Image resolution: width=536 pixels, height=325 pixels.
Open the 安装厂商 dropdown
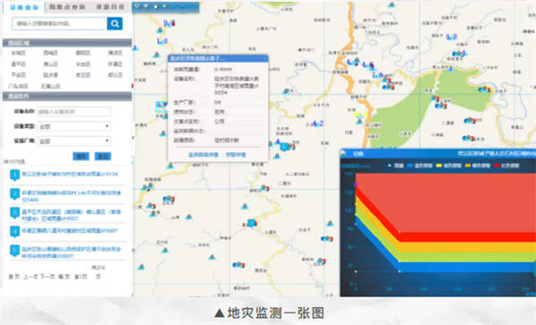point(74,141)
